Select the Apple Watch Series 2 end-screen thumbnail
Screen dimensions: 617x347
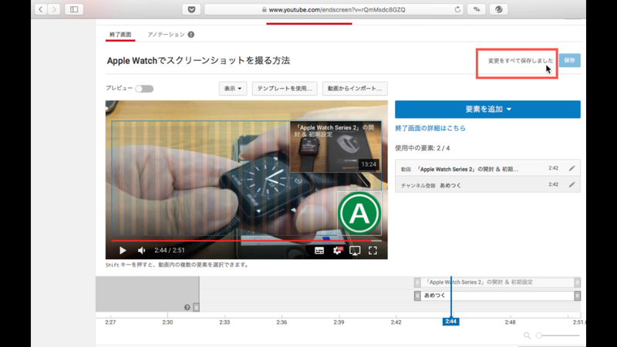click(x=335, y=147)
